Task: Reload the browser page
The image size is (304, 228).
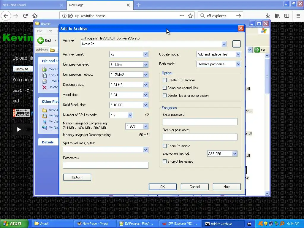Action: (25, 16)
